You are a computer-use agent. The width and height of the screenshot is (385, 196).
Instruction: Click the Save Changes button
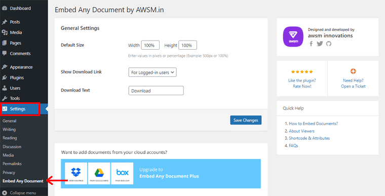coord(246,120)
